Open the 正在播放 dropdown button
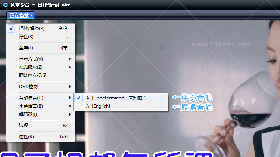The image size is (280, 157). [21, 16]
